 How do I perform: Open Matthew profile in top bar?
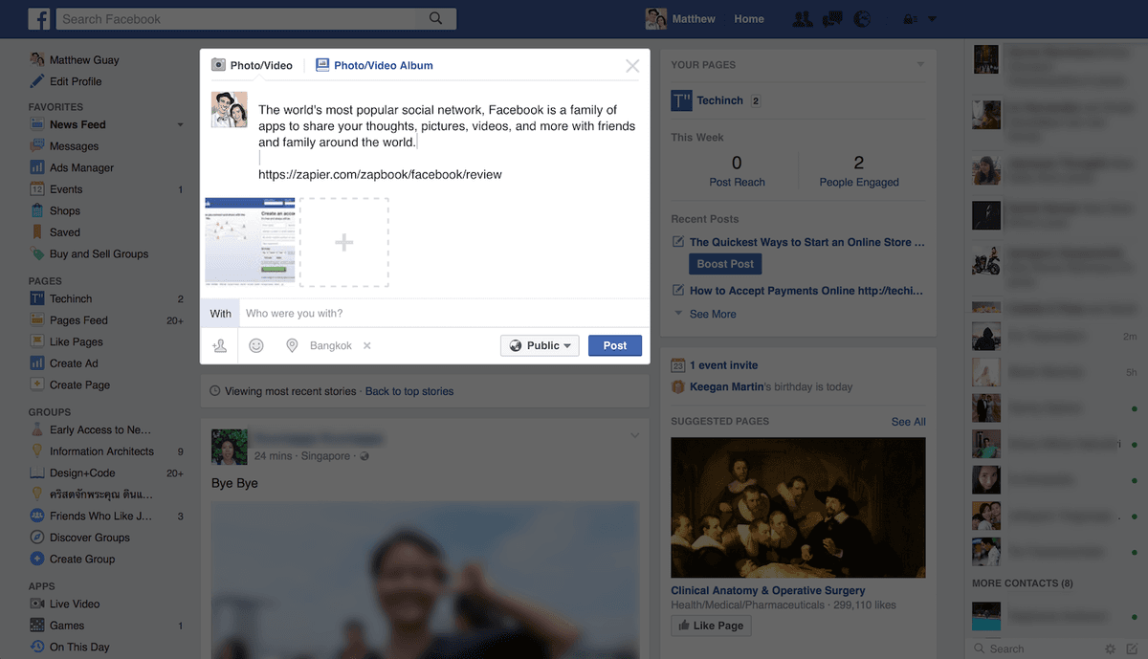tap(681, 19)
